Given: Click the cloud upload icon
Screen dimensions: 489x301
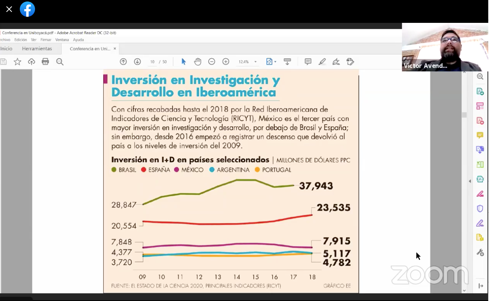Looking at the screenshot, I should tap(32, 62).
